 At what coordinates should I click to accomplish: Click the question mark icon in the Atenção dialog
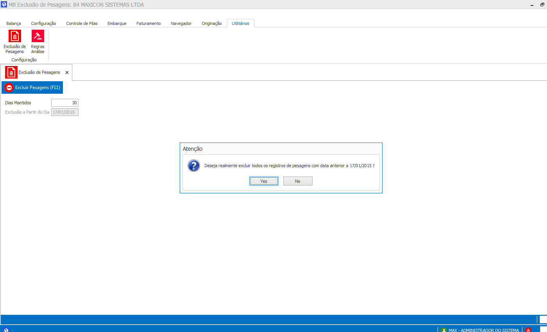point(194,166)
